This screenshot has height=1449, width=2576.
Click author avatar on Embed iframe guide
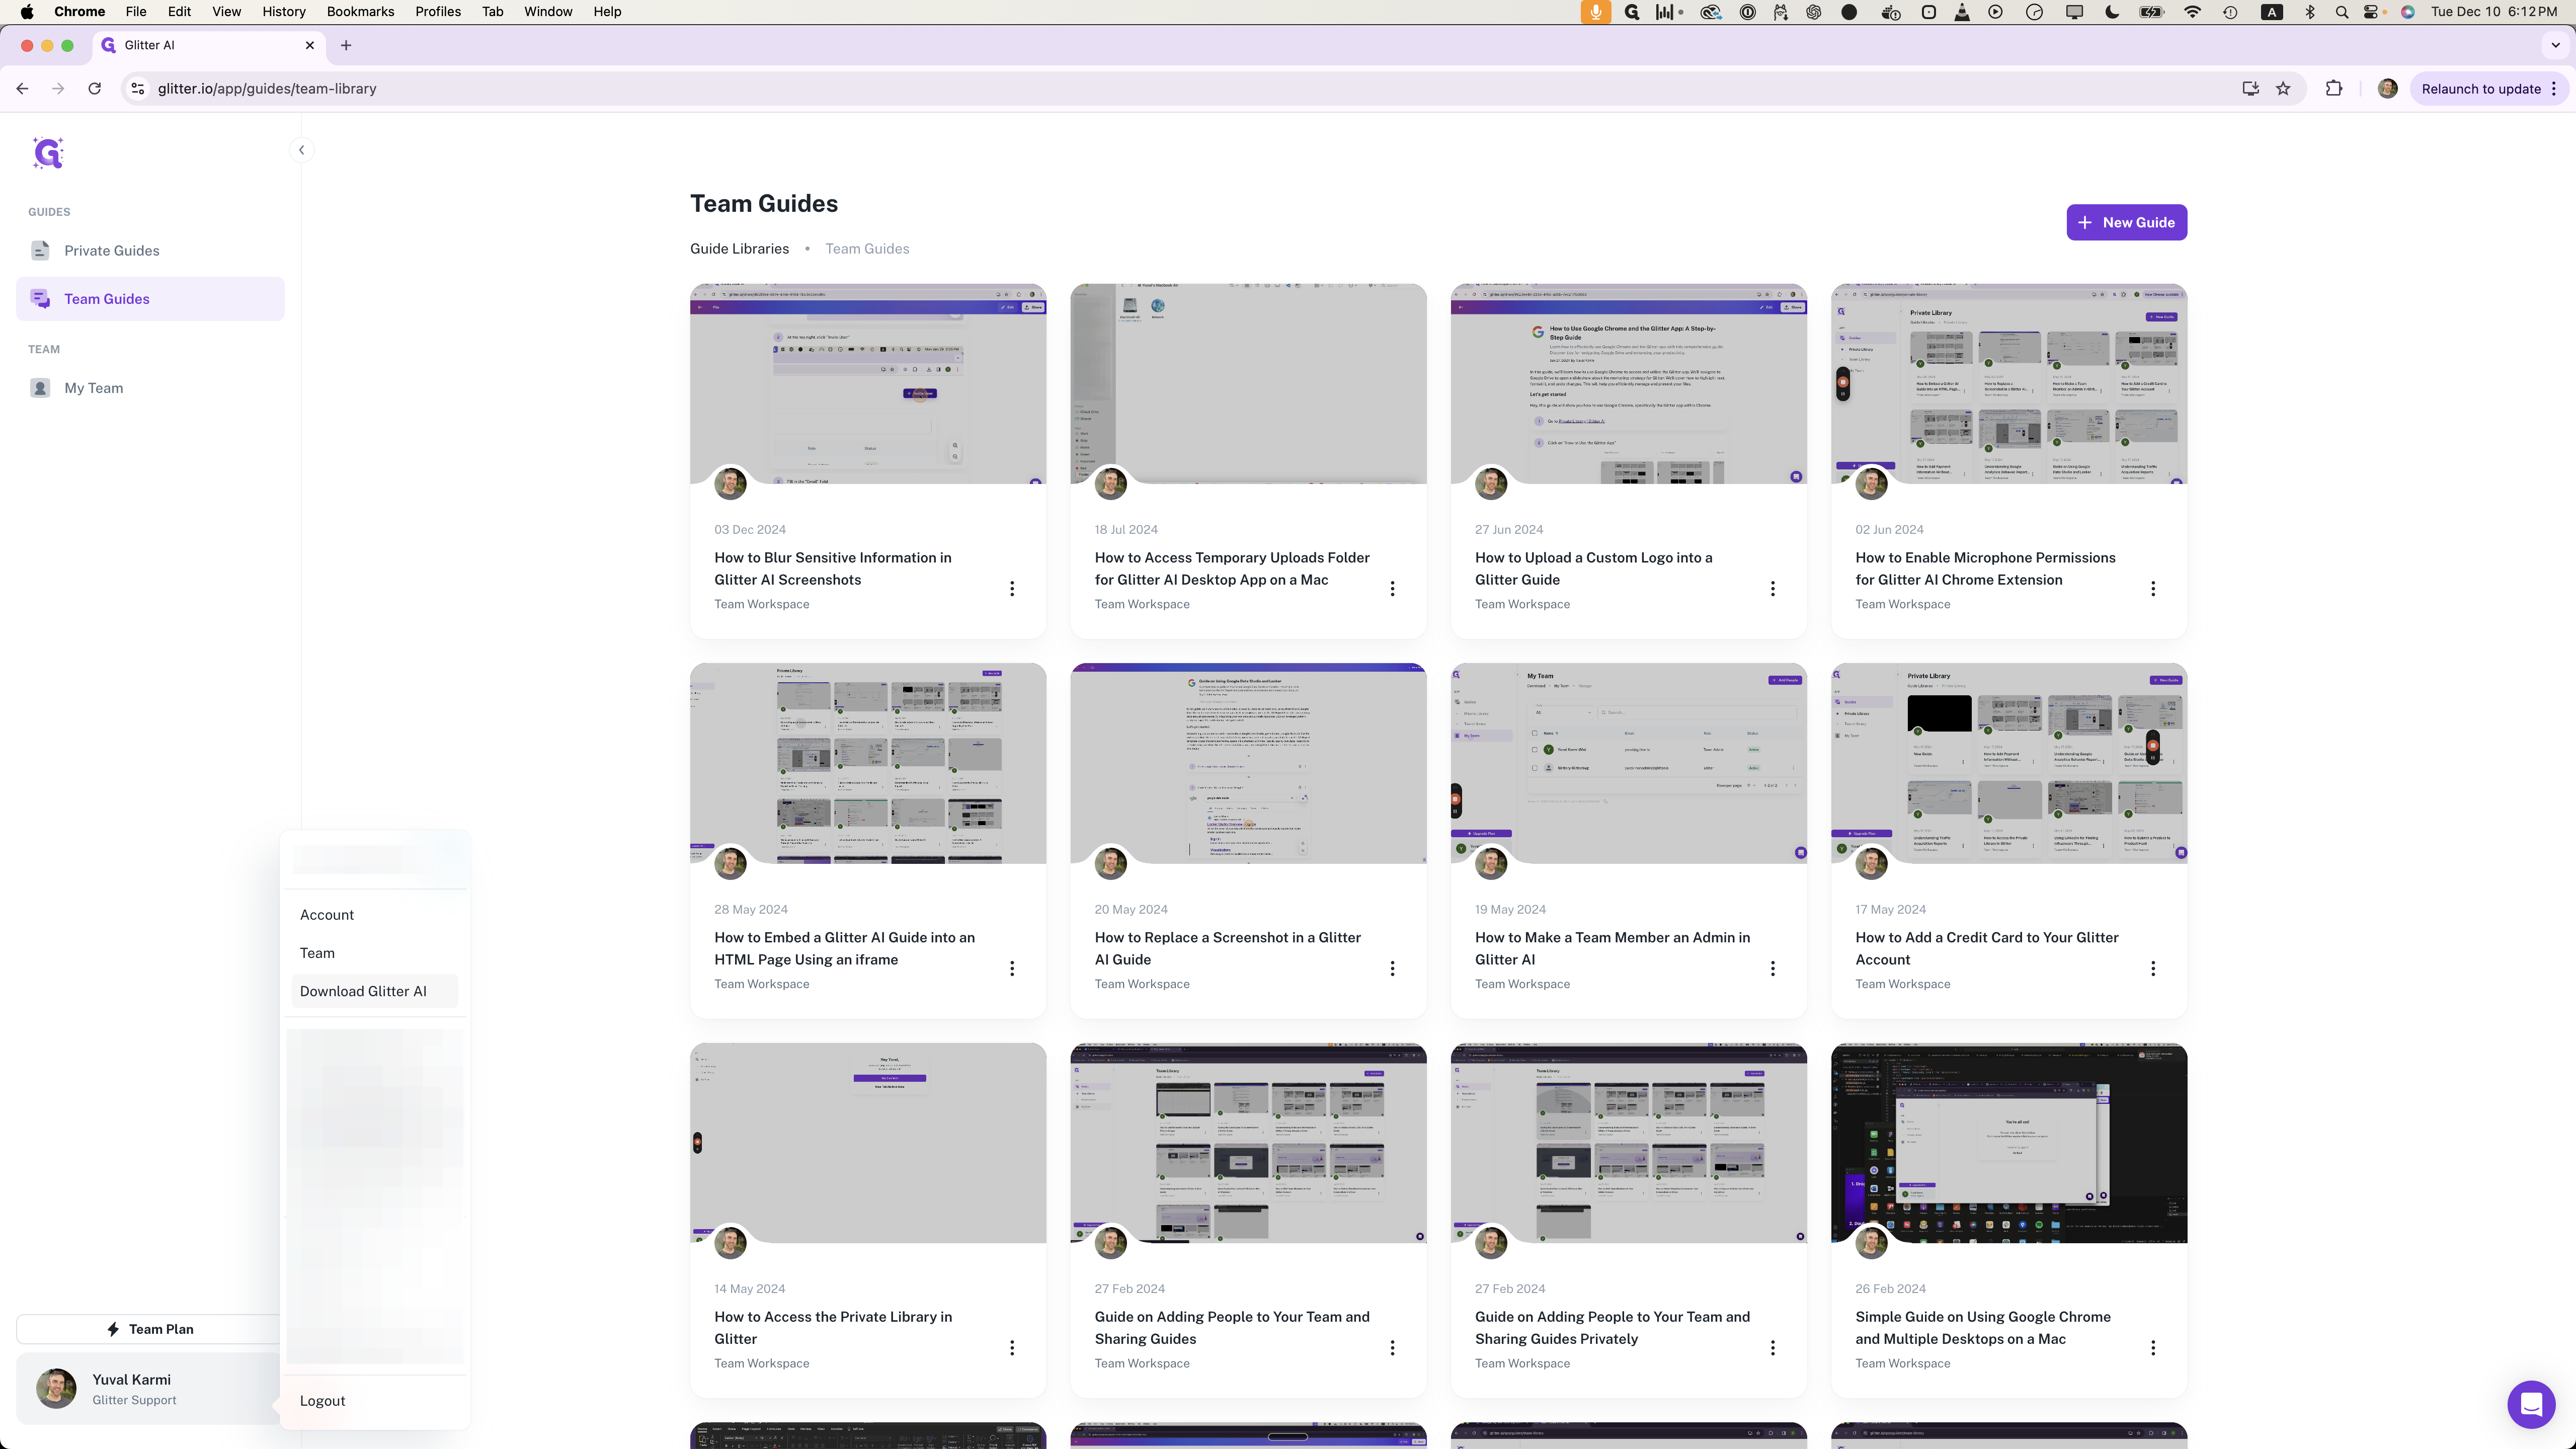pos(730,863)
